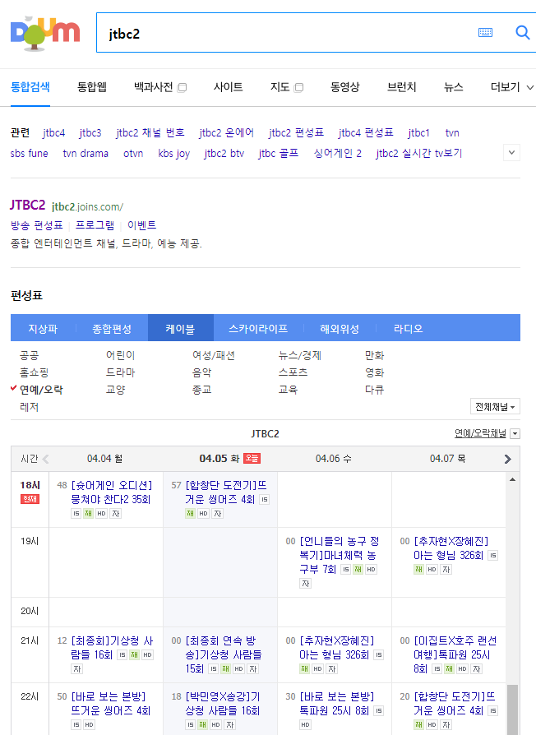Click the search magnifier icon

tap(522, 32)
